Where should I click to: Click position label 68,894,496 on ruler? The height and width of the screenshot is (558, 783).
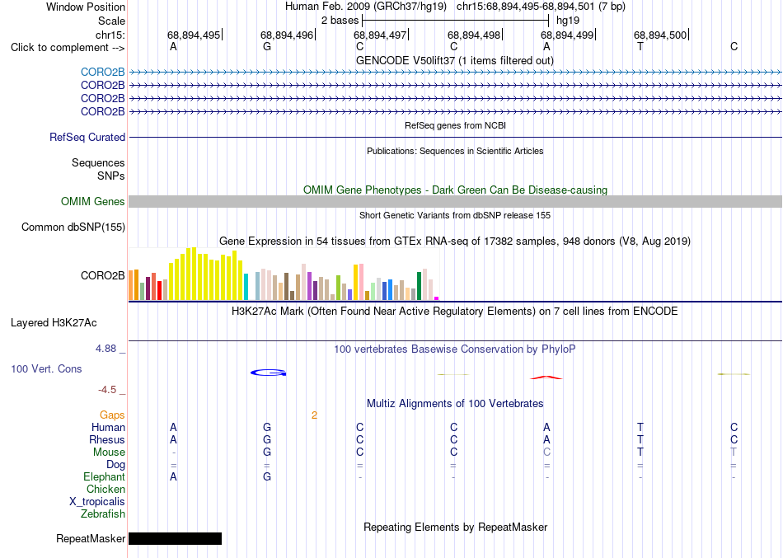(x=287, y=35)
